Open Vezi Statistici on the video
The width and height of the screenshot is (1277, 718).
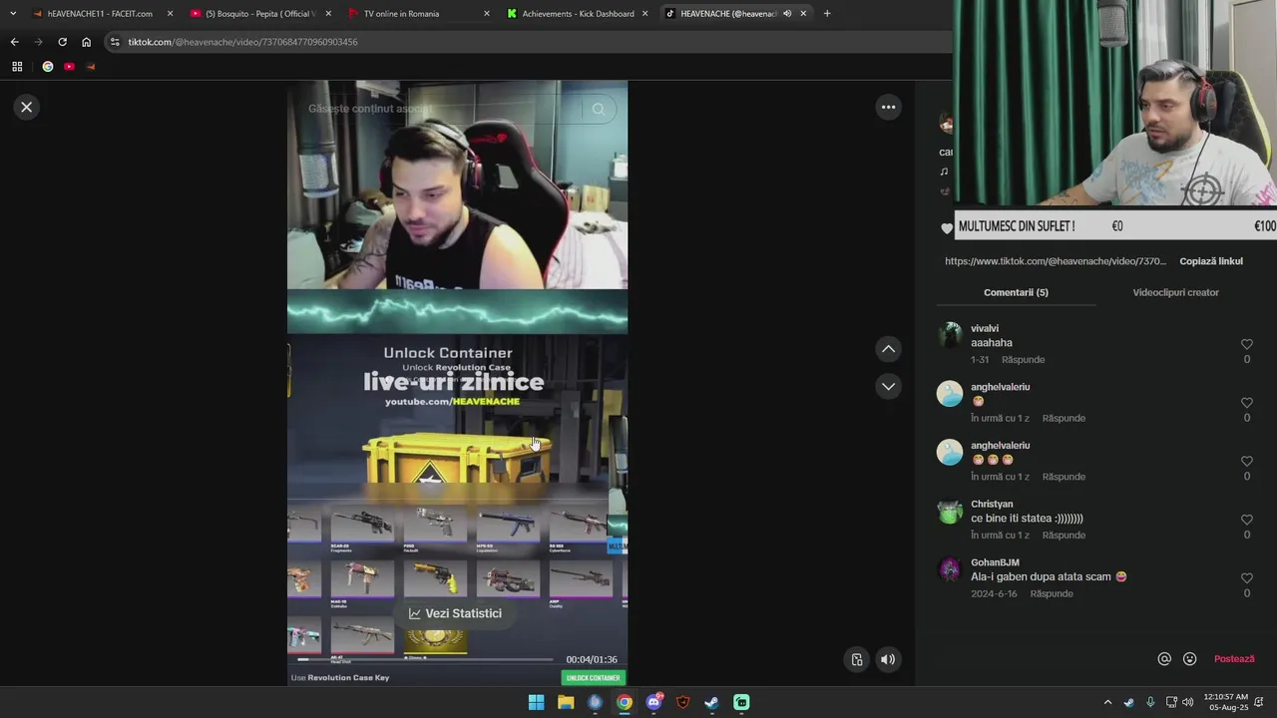click(x=455, y=613)
